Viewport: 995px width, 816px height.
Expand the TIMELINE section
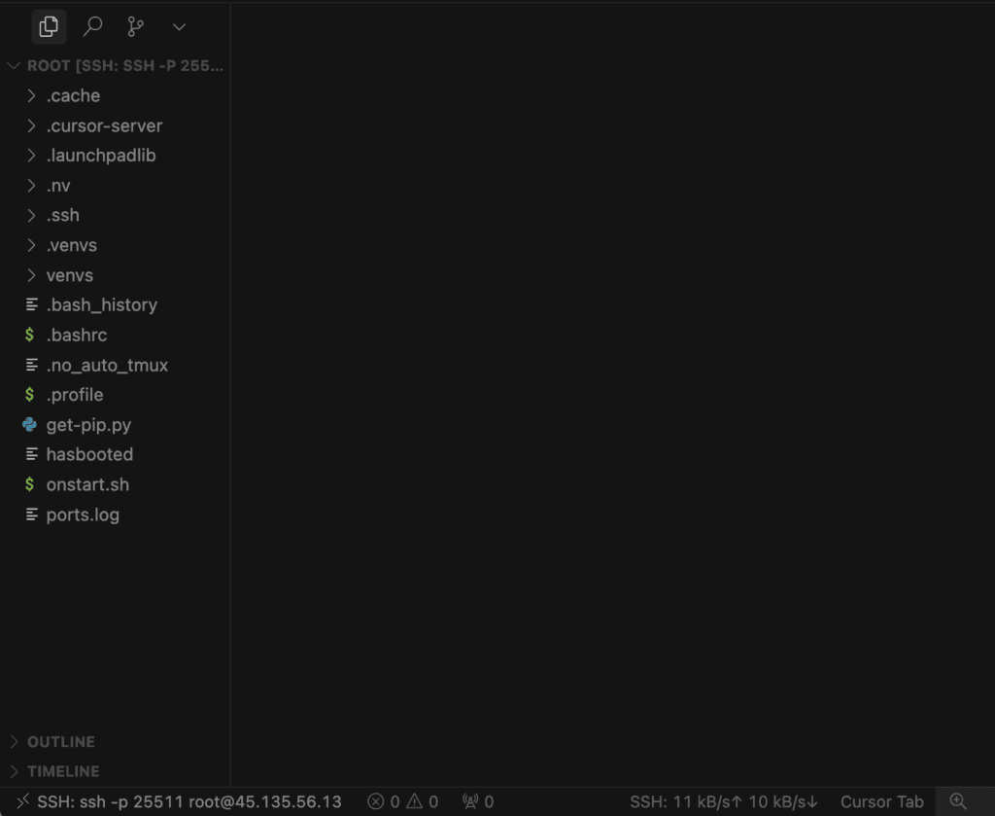coord(63,770)
